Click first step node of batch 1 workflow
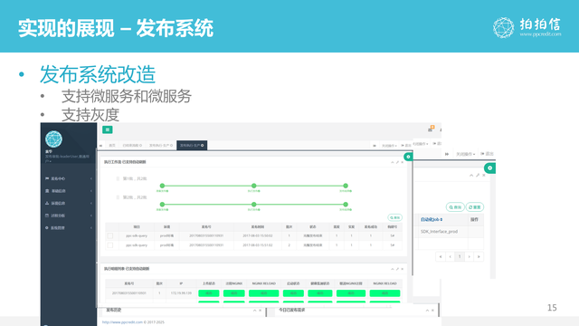 [162, 186]
